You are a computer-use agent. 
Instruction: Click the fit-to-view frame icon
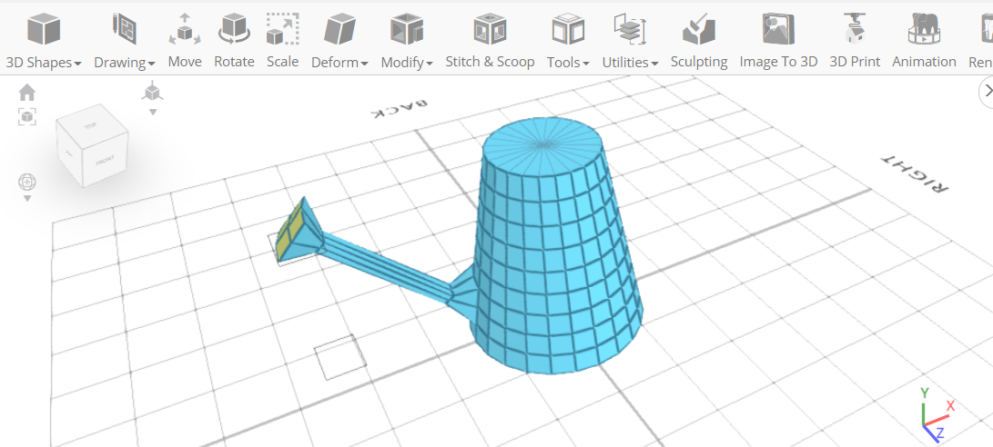27,116
